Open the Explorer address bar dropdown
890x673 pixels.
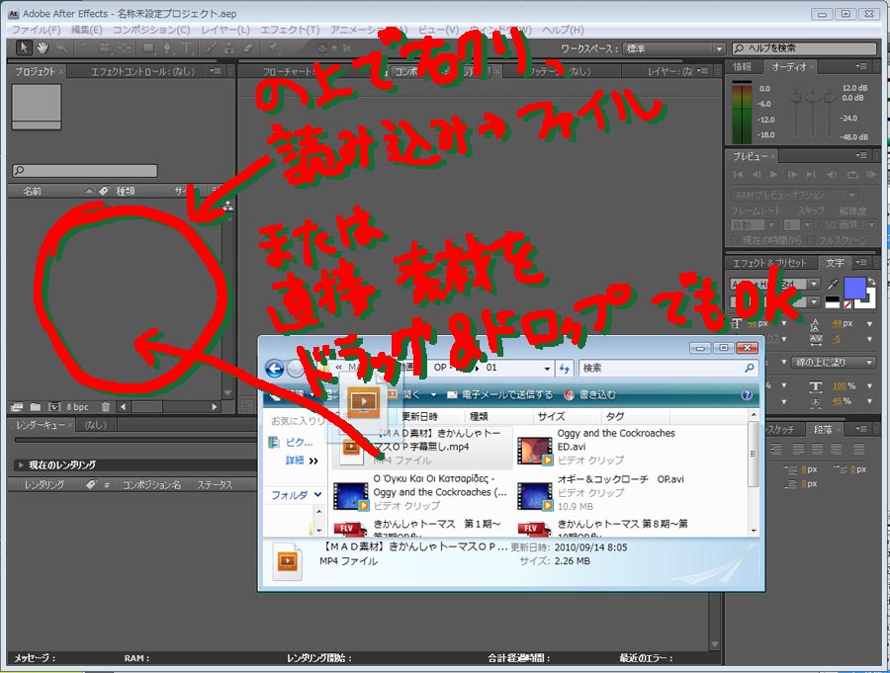[547, 369]
